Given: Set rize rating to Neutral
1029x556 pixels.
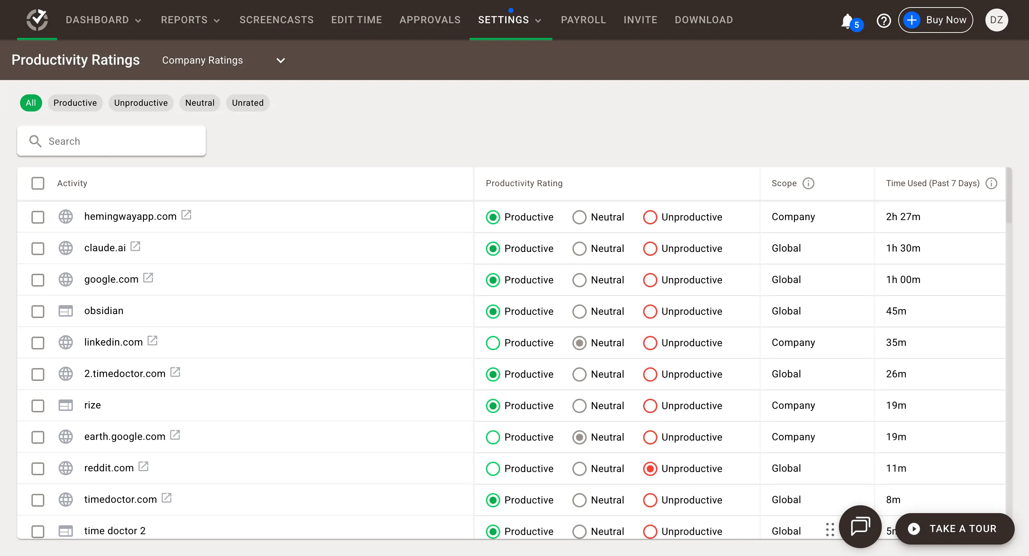Looking at the screenshot, I should pyautogui.click(x=579, y=406).
